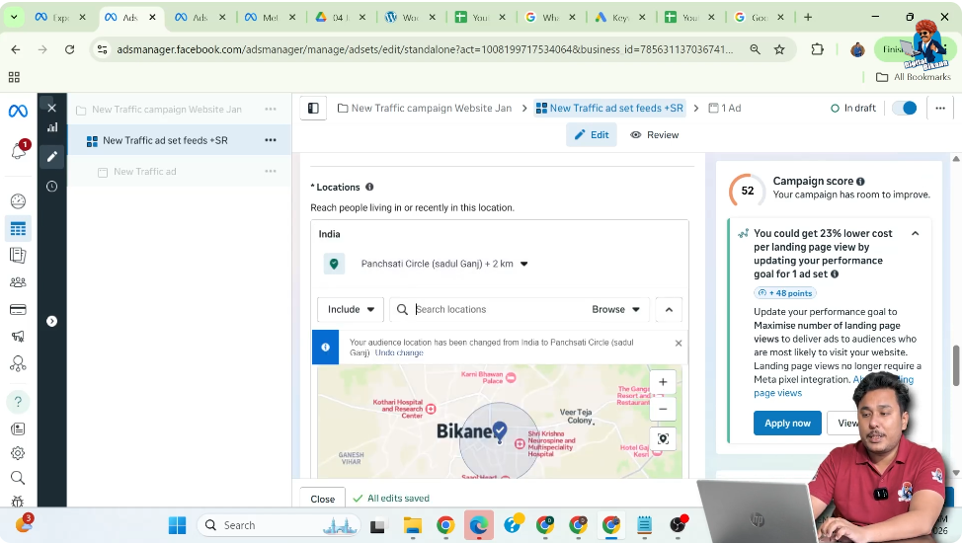Open the settings gear in Meta sidebar

pyautogui.click(x=18, y=453)
